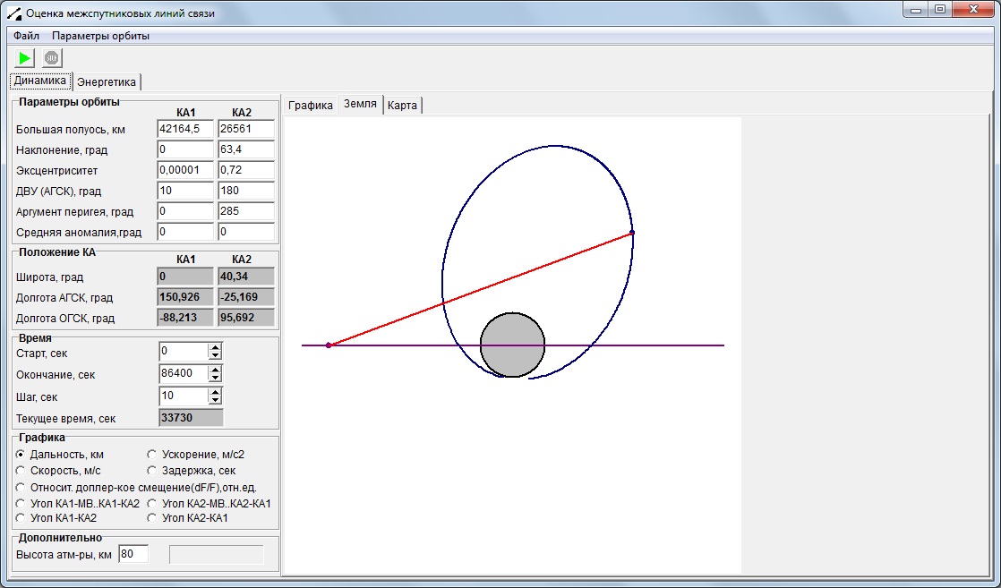This screenshot has height=588, width=1001.
Task: Select the Угол КА2-МВ..КА2-КА1 radio button
Action: coord(152,503)
